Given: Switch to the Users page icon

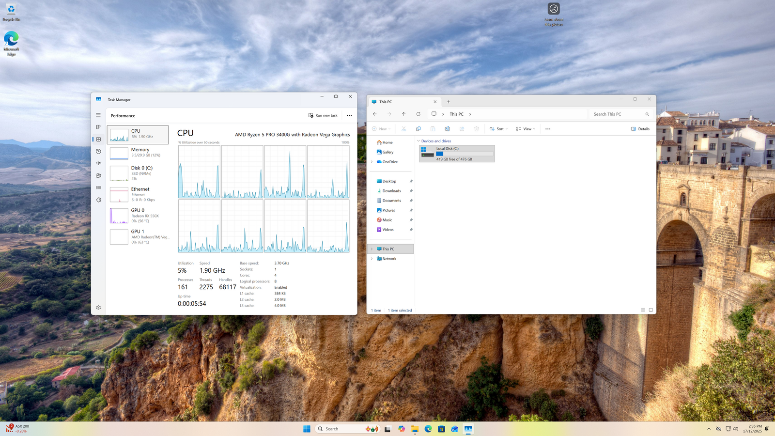Looking at the screenshot, I should coord(98,175).
